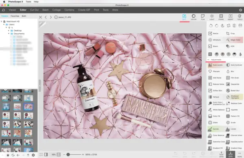This screenshot has width=244, height=158.
Task: Collapse the Adjustments section
Action: coord(209,60)
